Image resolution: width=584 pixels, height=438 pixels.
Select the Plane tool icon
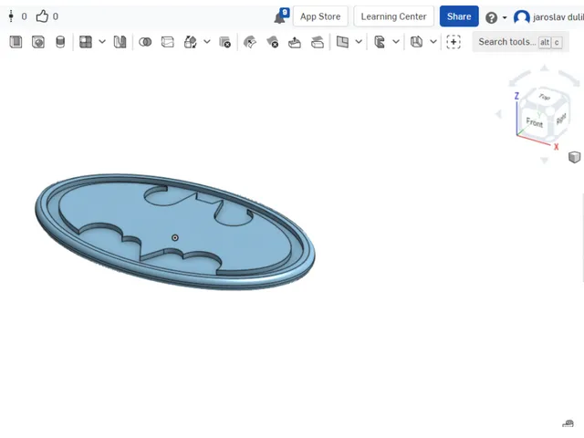(342, 42)
